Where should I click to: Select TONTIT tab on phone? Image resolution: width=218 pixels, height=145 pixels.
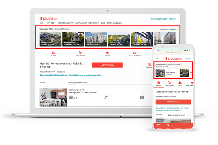pyautogui.click(x=180, y=84)
